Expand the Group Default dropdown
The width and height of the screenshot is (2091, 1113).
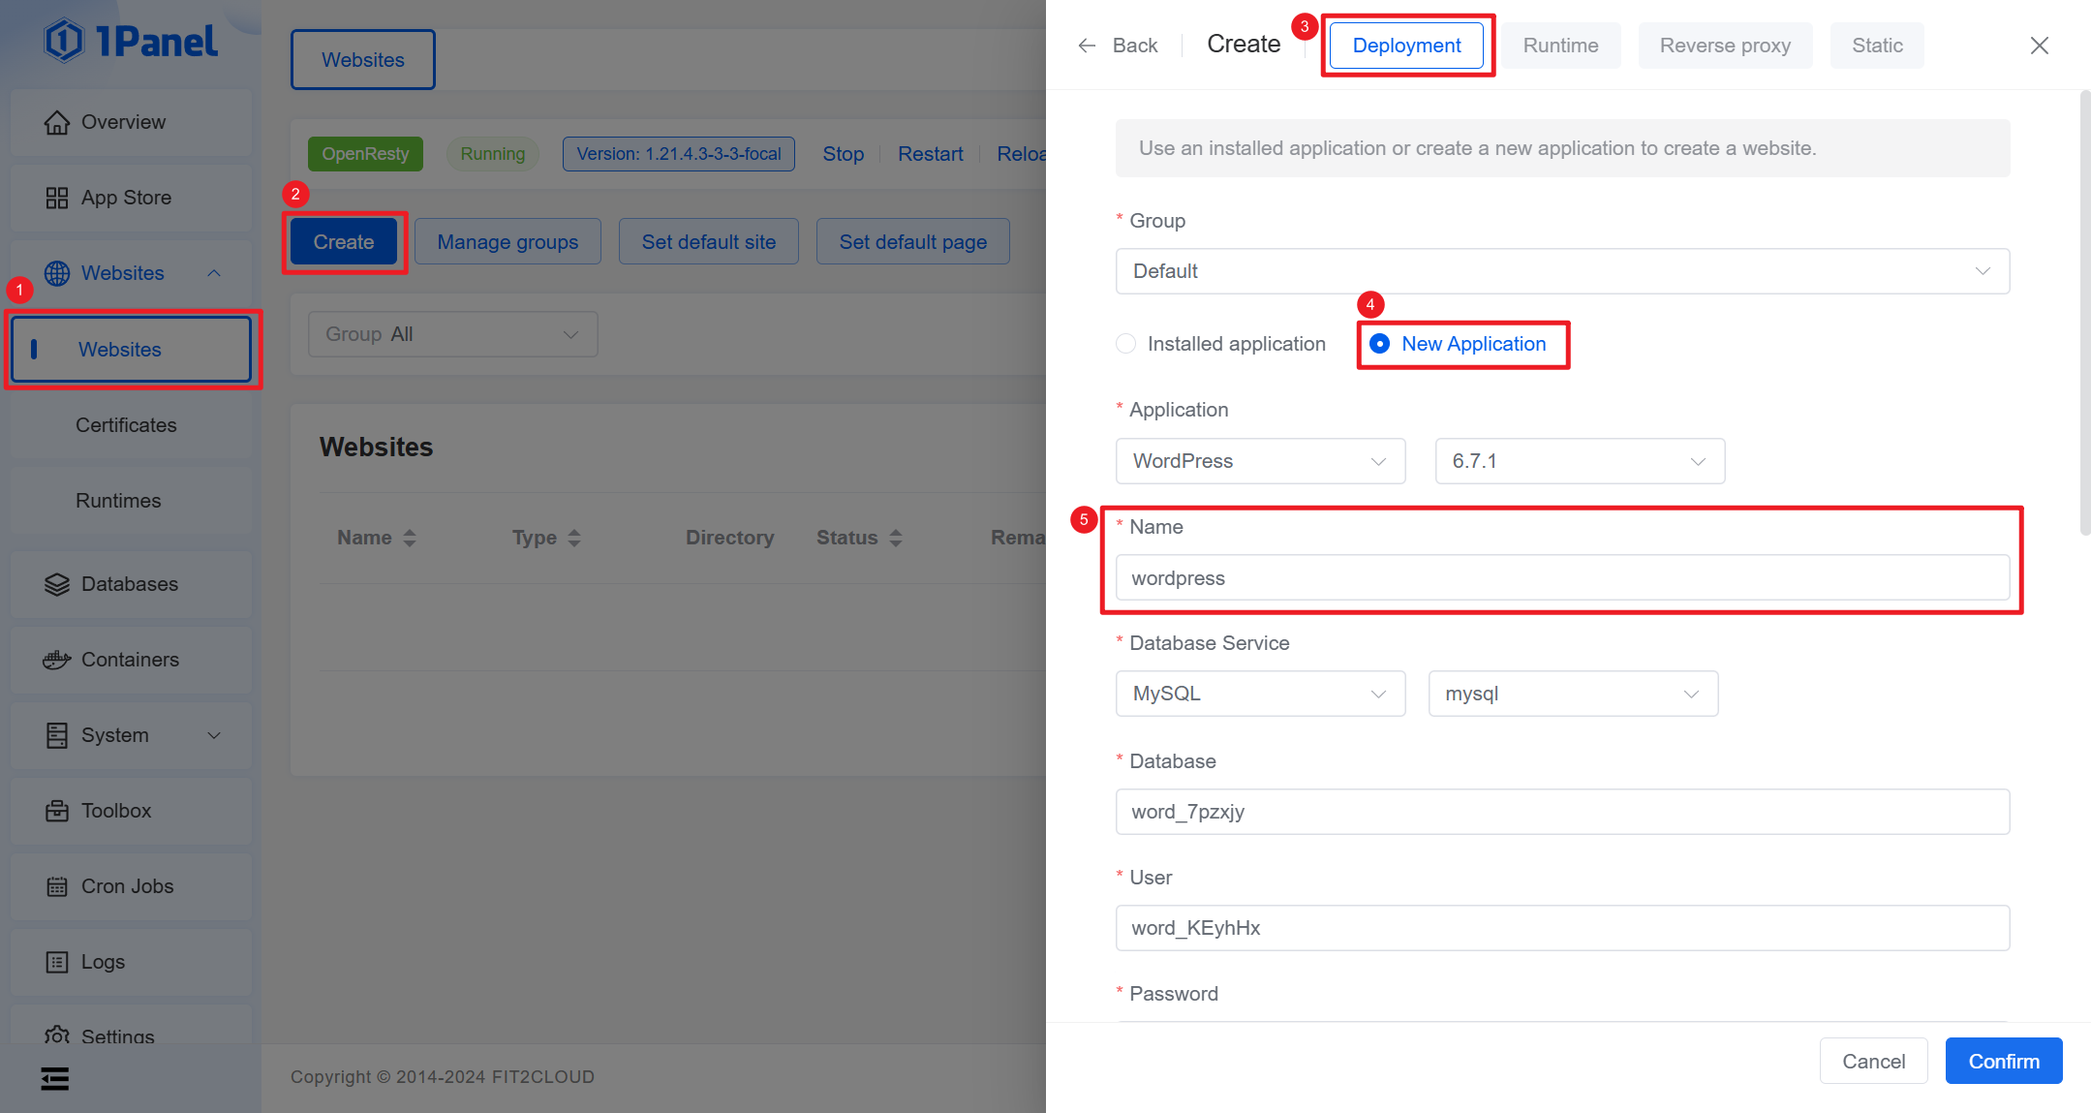coord(1561,271)
